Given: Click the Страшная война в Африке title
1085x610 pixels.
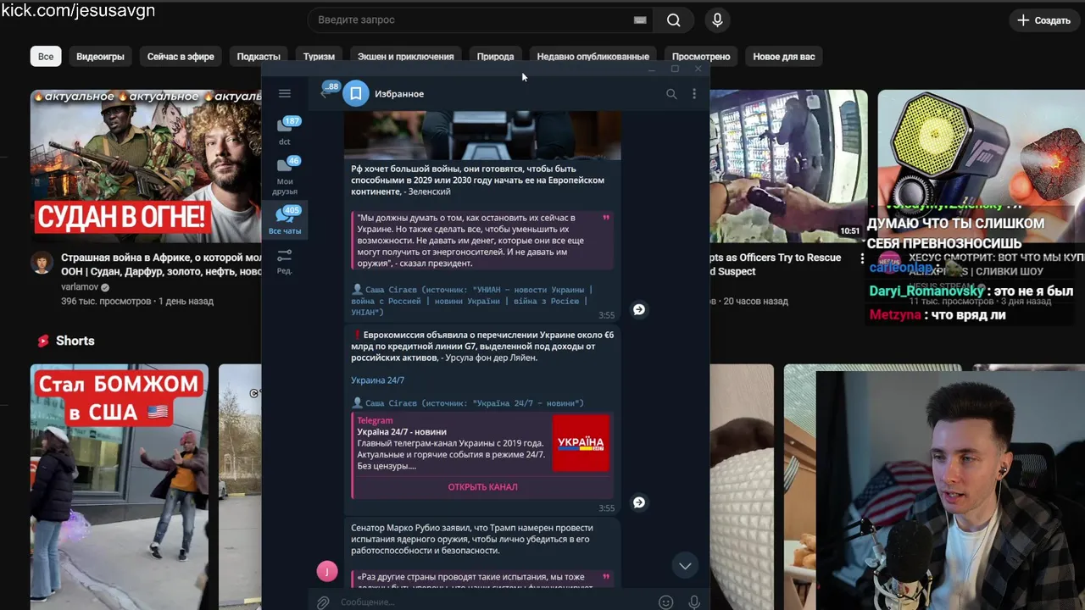Looking at the screenshot, I should 161,264.
